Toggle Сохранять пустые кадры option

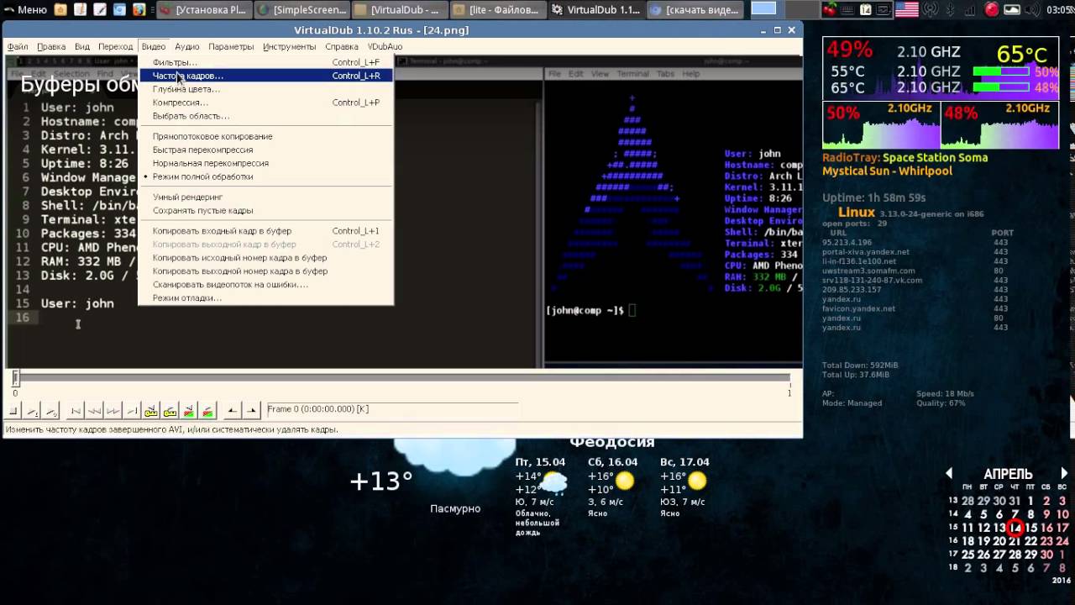pos(265,210)
